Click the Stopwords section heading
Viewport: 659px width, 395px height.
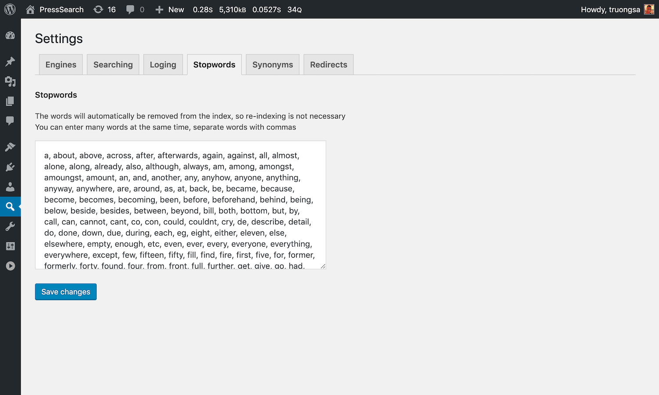pos(56,95)
